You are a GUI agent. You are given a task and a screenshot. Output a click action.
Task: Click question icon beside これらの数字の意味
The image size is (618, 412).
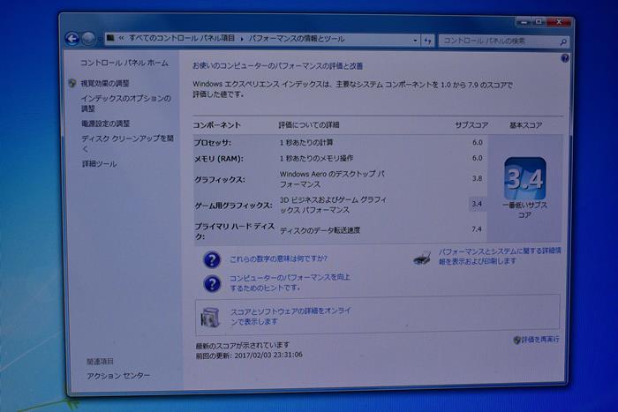212,260
